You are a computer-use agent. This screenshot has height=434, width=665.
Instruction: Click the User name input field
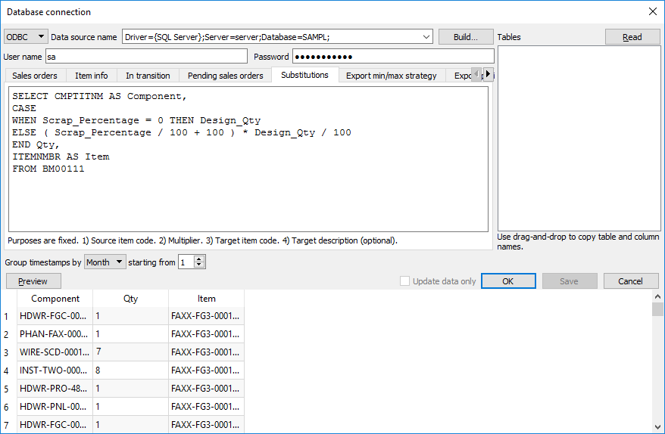click(x=145, y=57)
